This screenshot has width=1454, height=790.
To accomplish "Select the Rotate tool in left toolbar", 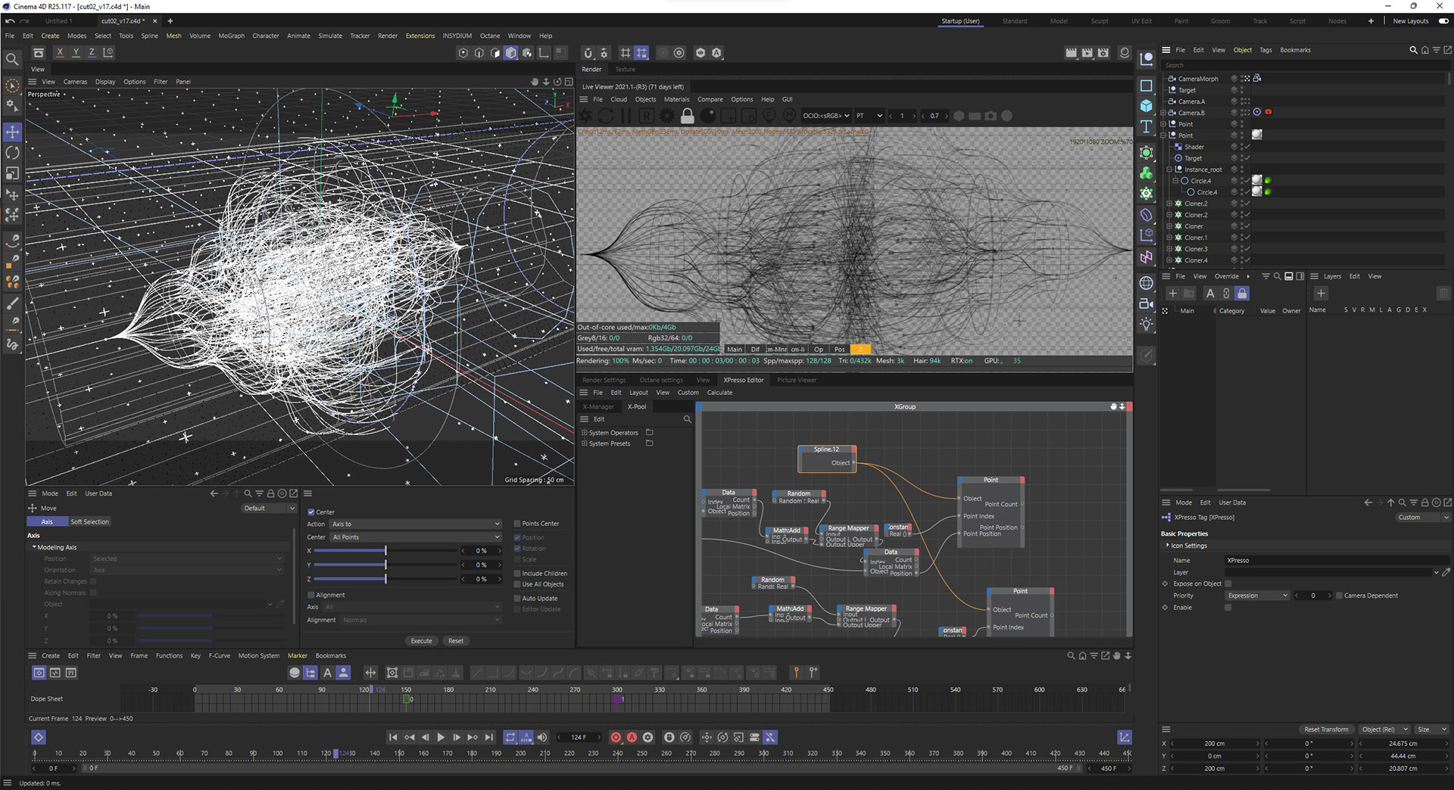I will pos(12,153).
